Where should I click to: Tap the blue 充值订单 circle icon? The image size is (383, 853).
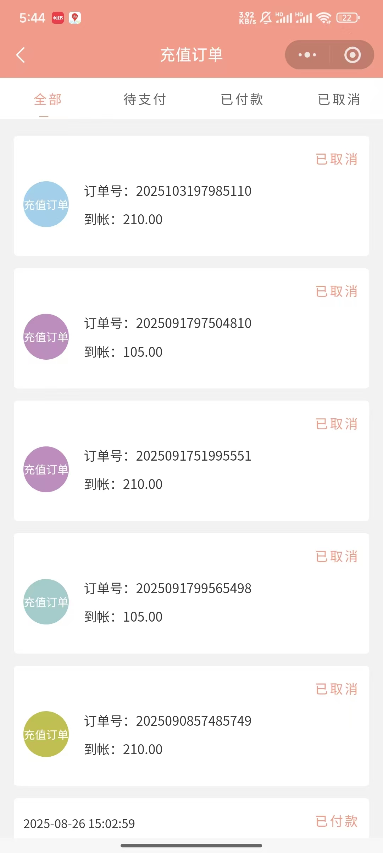coord(46,204)
